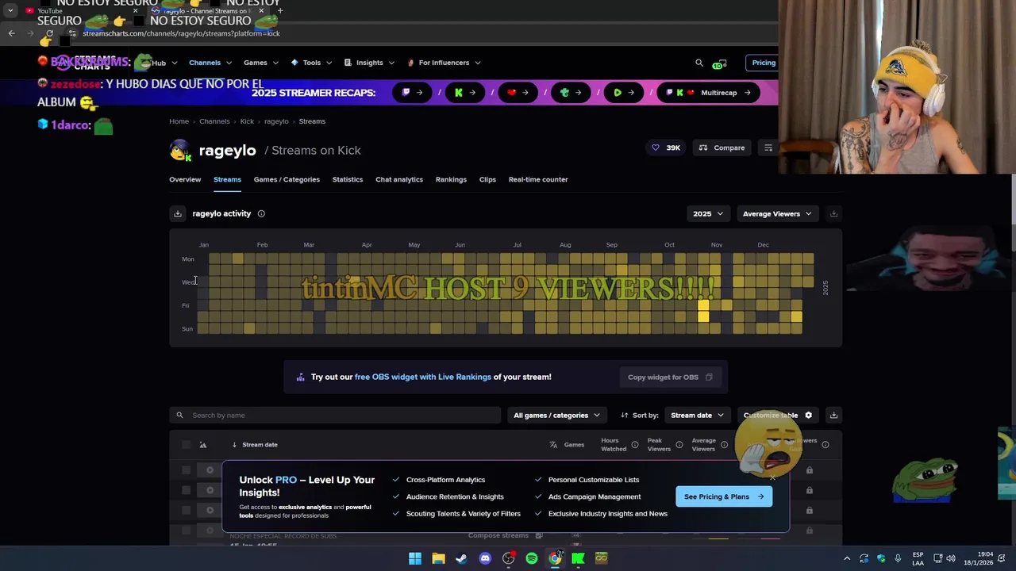Open the YouTube streamer recap pill
The height and width of the screenshot is (571, 1016).
point(518,93)
